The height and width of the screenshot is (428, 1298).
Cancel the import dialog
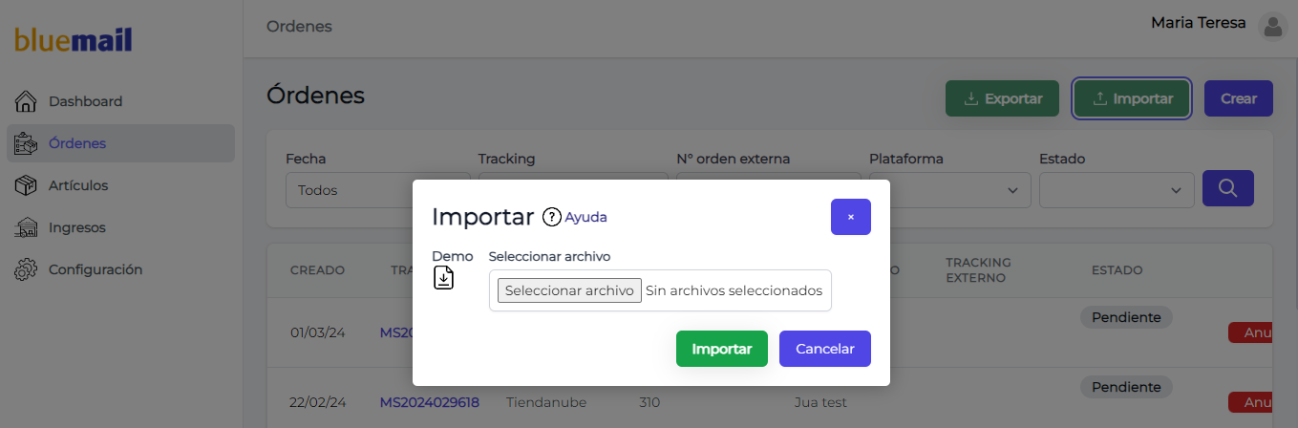(825, 349)
